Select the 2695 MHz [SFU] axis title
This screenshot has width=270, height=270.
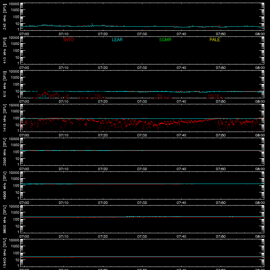coord(5,152)
